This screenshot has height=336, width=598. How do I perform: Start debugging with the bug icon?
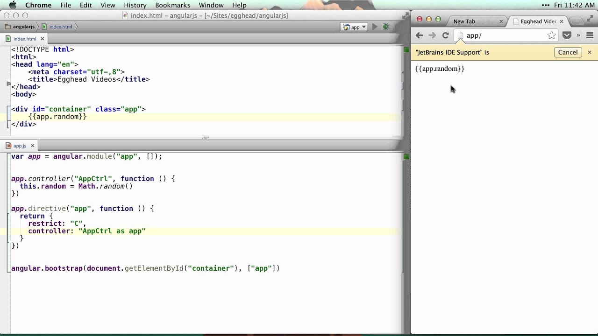point(386,27)
